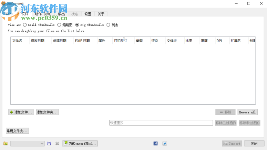Screen dimensions: 267x150
Task: Click the 移除已过滤的 button
Action: (x=226, y=123)
